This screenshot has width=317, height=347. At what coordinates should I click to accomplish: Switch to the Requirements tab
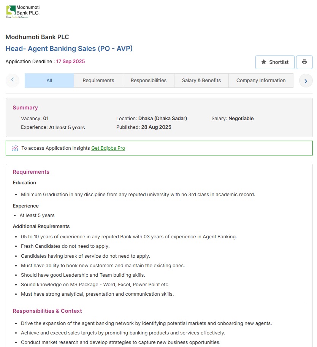point(98,81)
